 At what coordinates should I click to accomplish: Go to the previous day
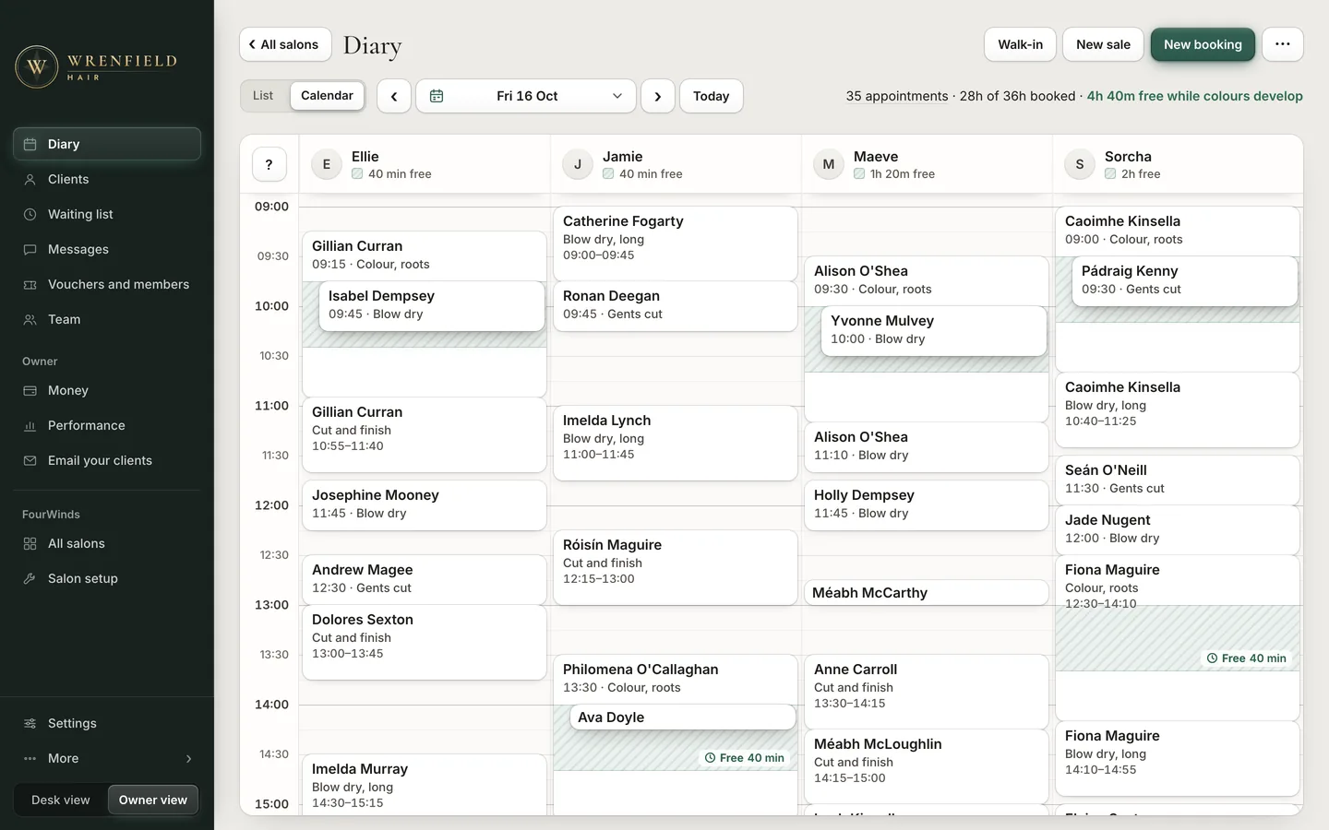point(394,96)
